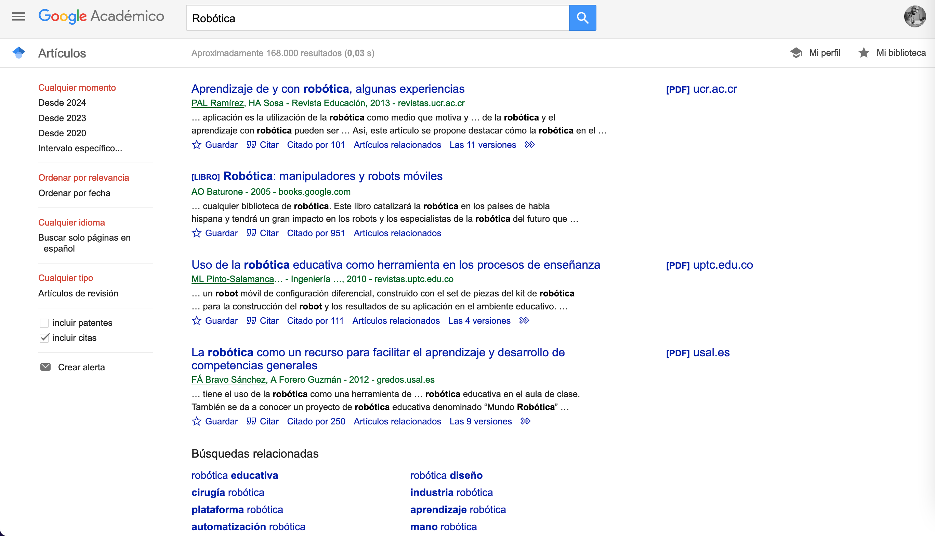Save the usal.es result with its star icon
The image size is (935, 536).
coord(197,422)
